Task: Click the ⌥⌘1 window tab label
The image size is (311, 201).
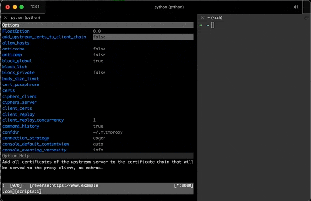Action: (x=35, y=7)
